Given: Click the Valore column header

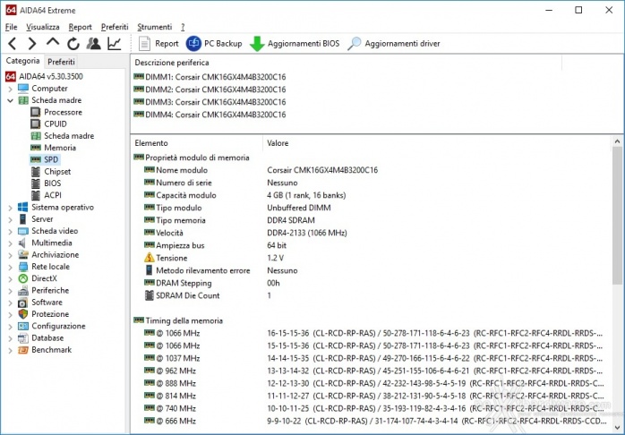Looking at the screenshot, I should pos(436,143).
